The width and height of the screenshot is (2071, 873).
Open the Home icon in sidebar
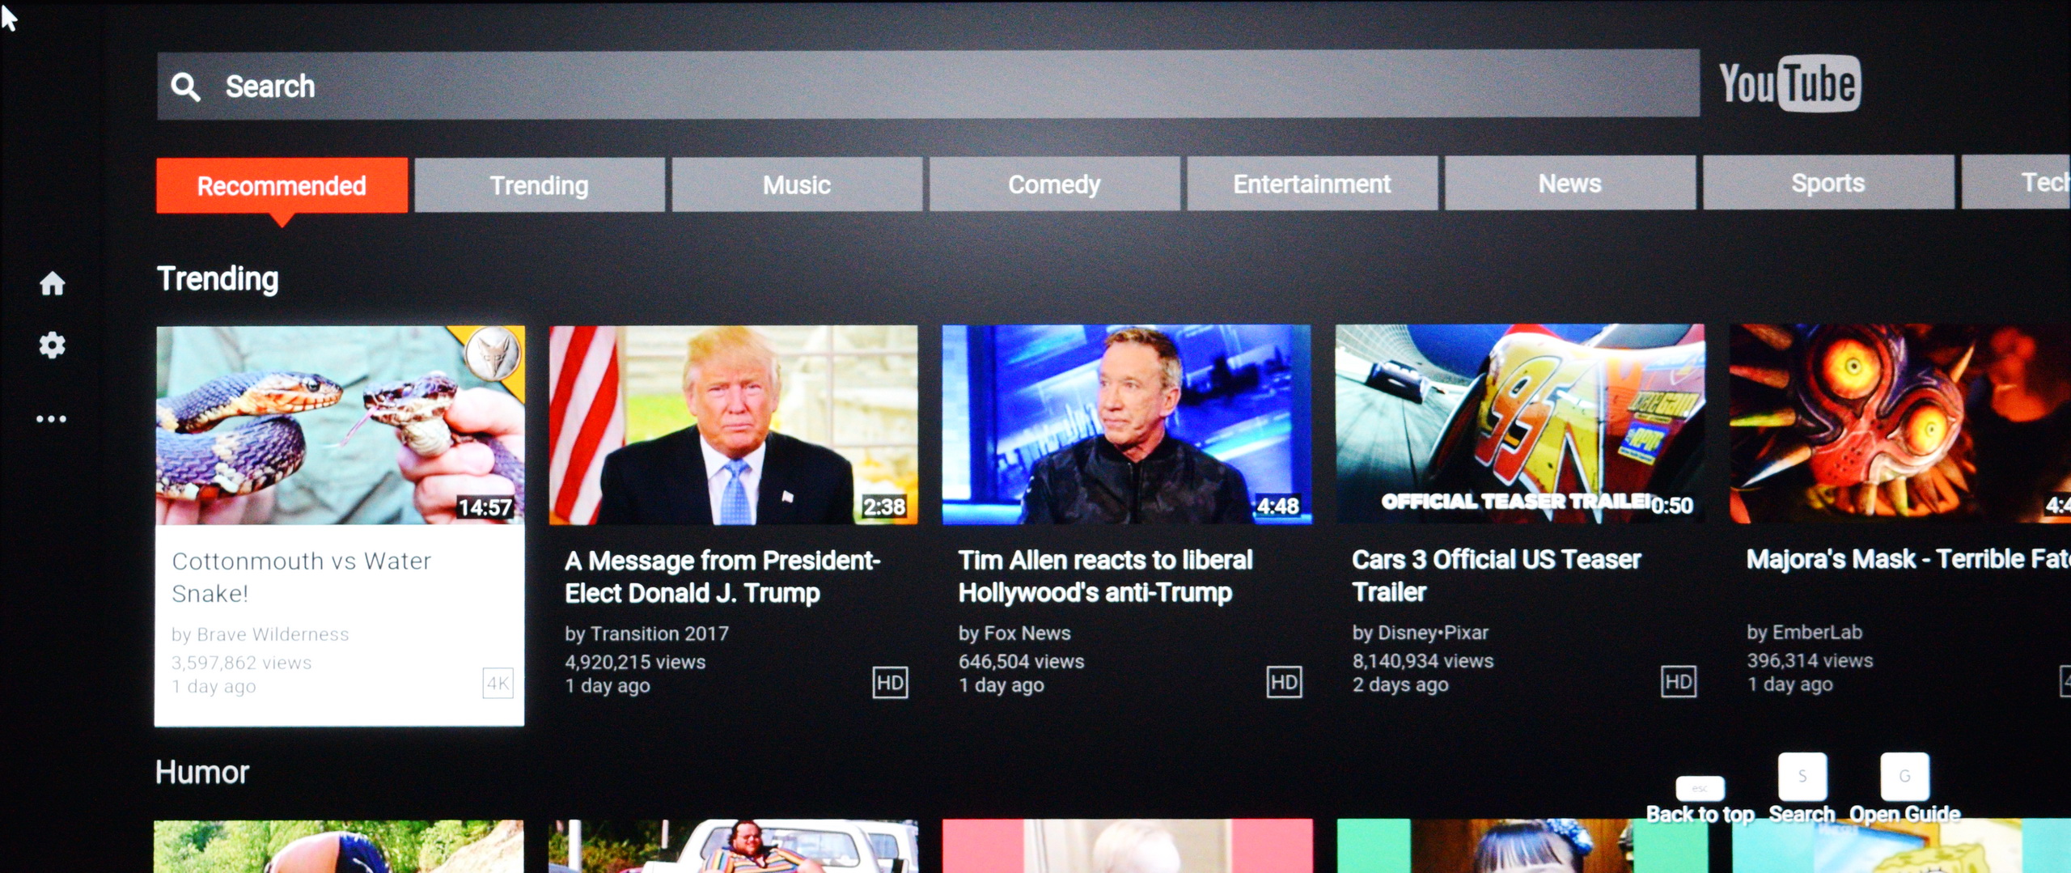[x=53, y=283]
